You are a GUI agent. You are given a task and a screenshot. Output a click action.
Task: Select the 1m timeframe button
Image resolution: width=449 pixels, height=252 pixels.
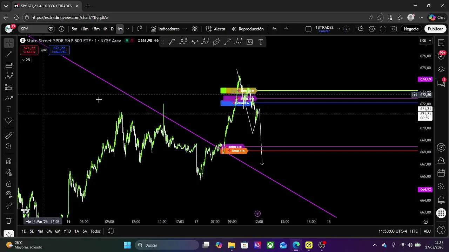[x=120, y=29]
